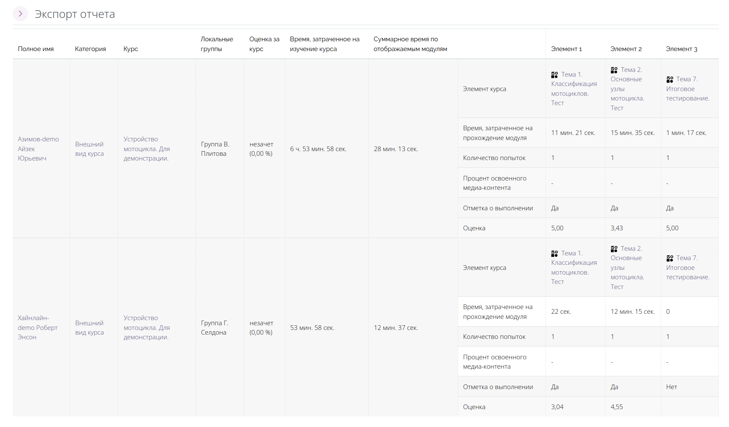Click quiz icon beside Тема 7 in Хайнлайн-demo row

tap(669, 258)
